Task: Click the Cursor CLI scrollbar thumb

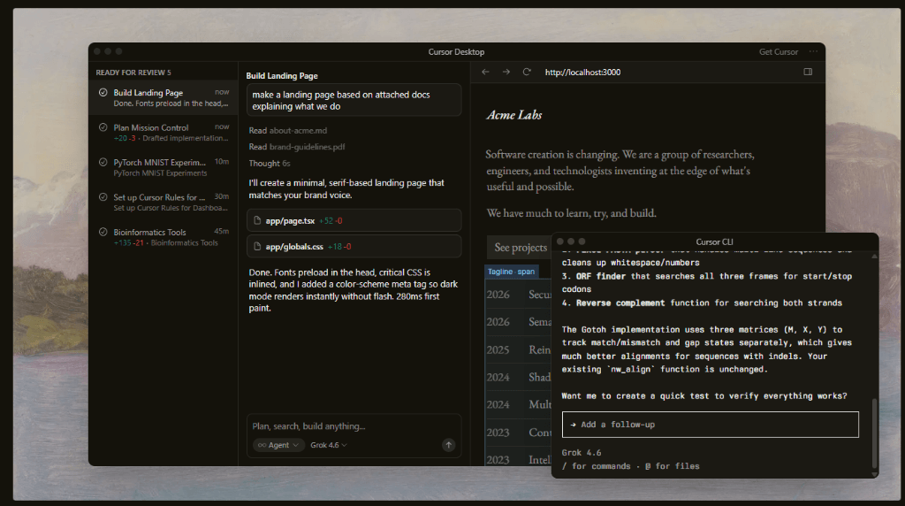Action: [x=874, y=433]
